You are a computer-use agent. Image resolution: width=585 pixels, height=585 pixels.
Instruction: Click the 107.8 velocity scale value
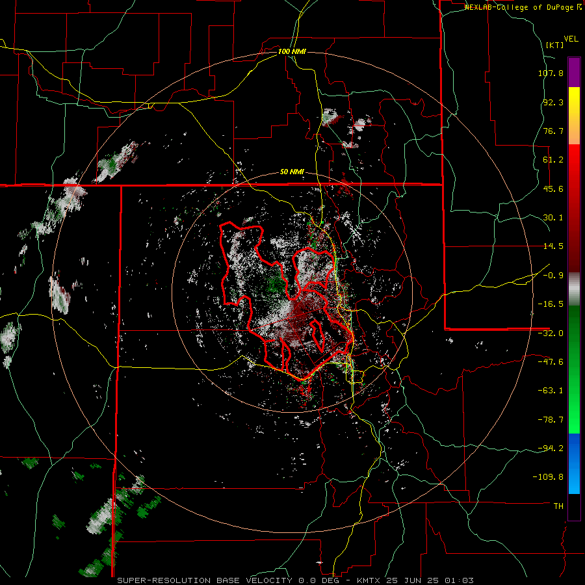[x=551, y=73]
